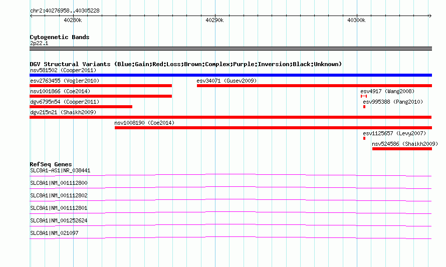Click the red nsv524586 variant bar
Image resolution: width=446 pixels, height=267 pixels.
402,149
